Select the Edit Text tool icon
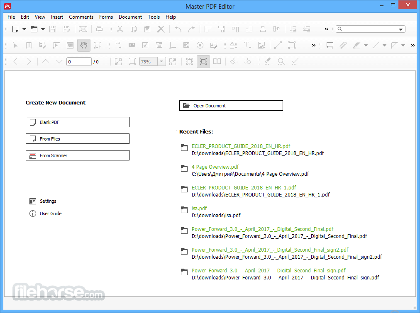 [29, 45]
